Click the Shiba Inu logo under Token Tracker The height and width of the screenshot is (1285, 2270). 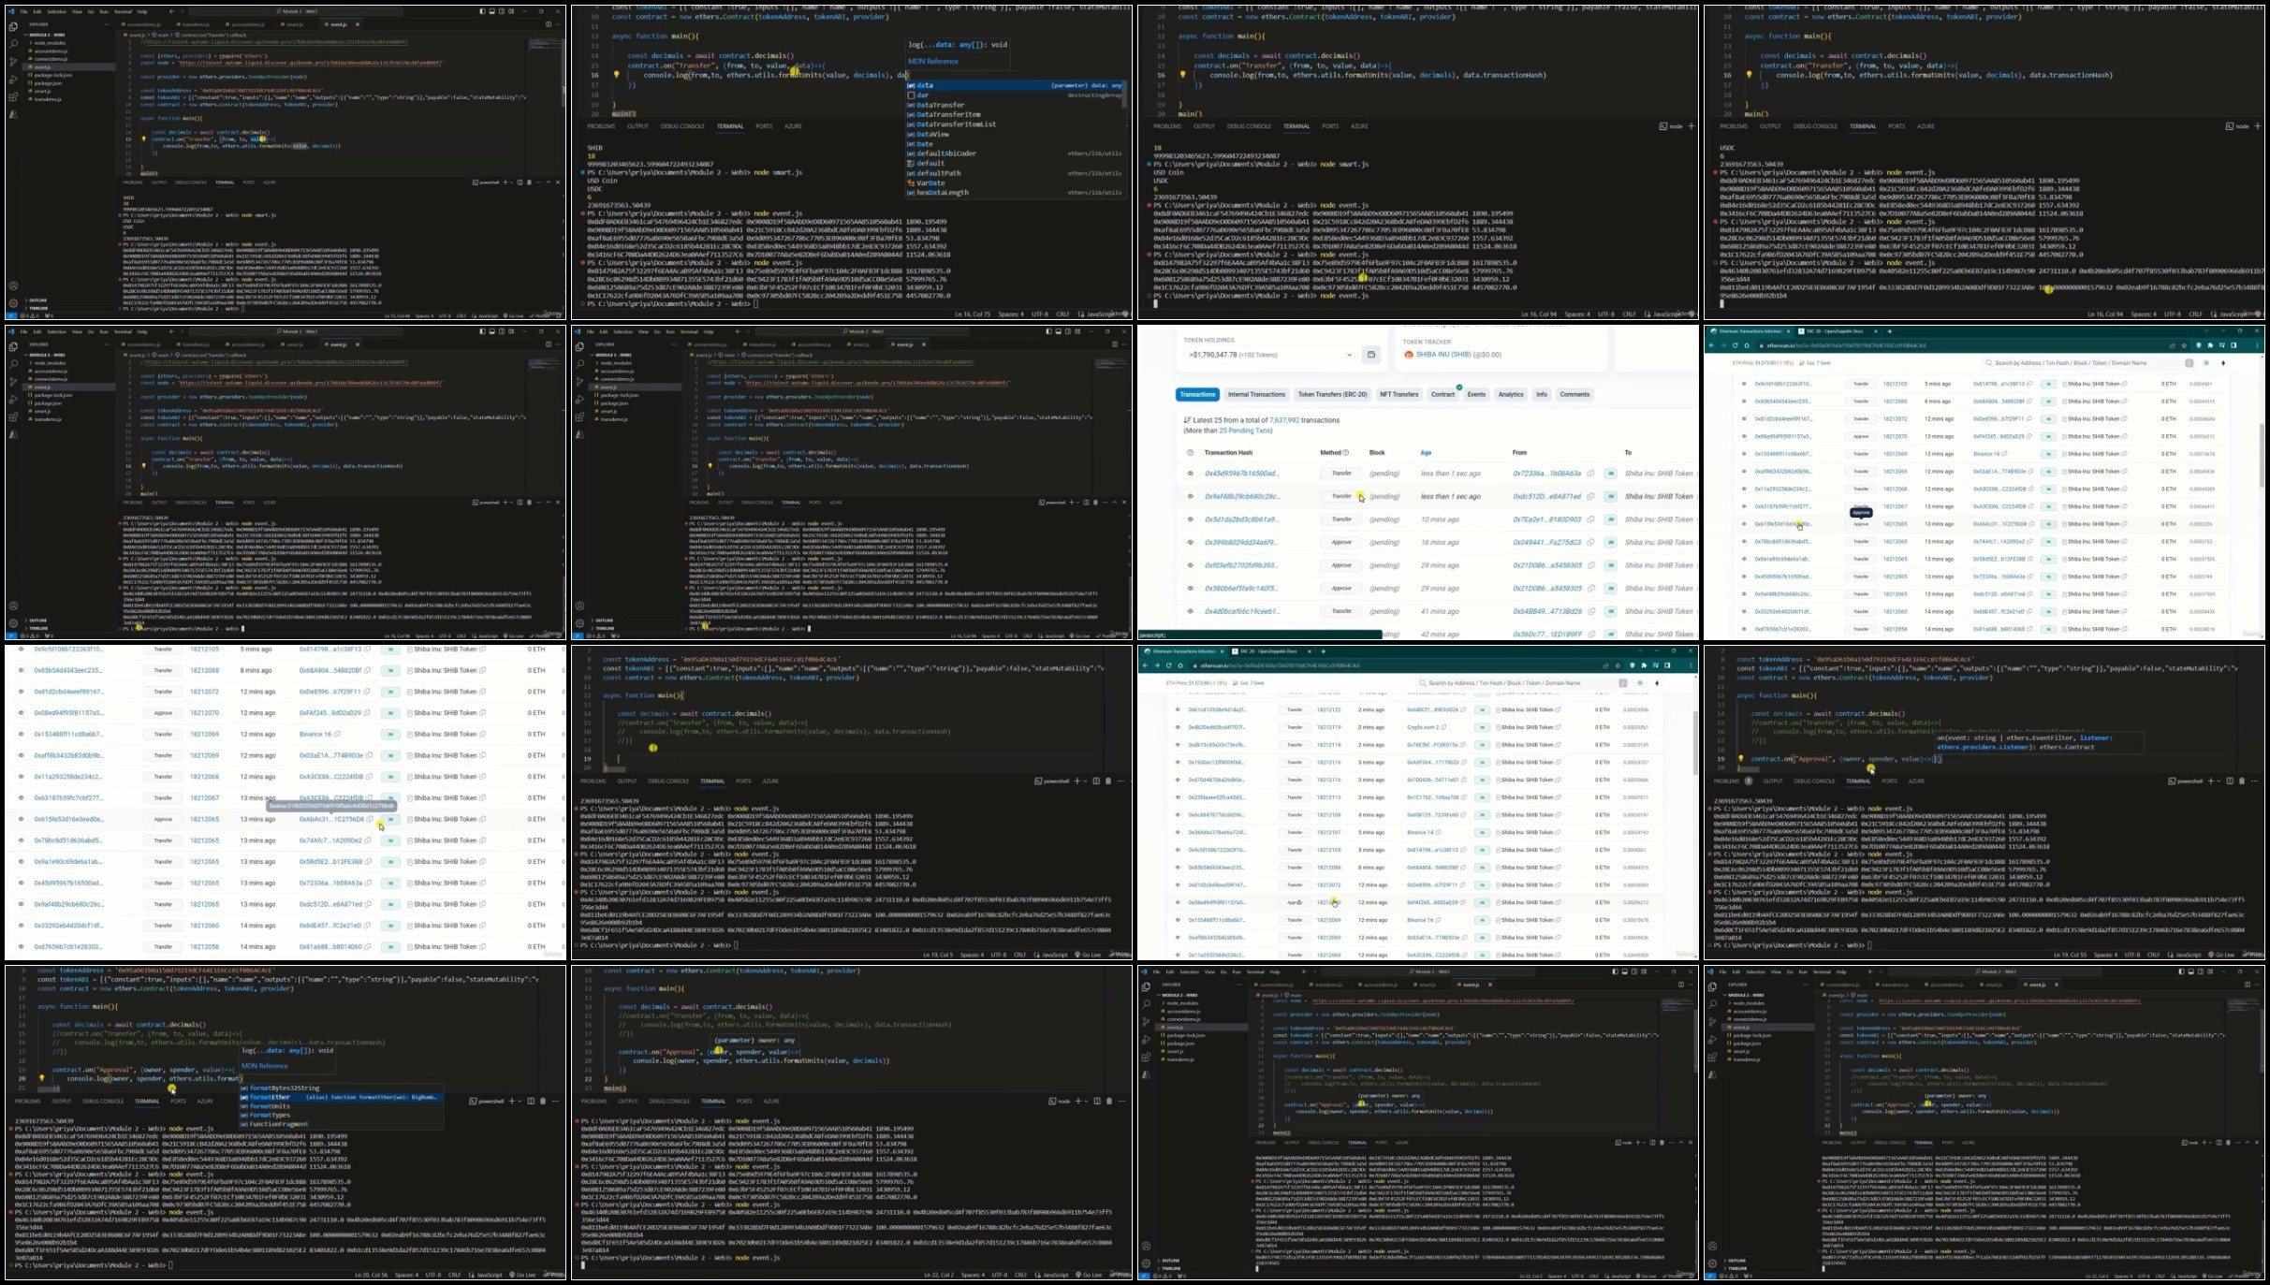1409,355
